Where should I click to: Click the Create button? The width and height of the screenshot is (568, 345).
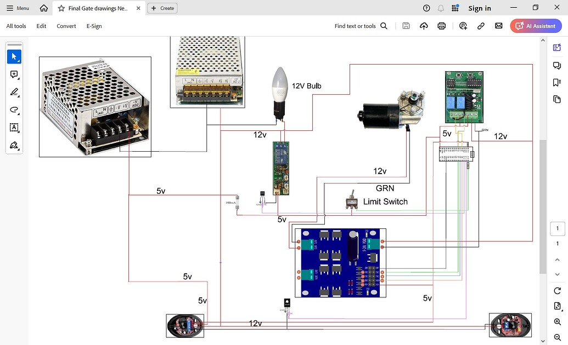[x=162, y=8]
